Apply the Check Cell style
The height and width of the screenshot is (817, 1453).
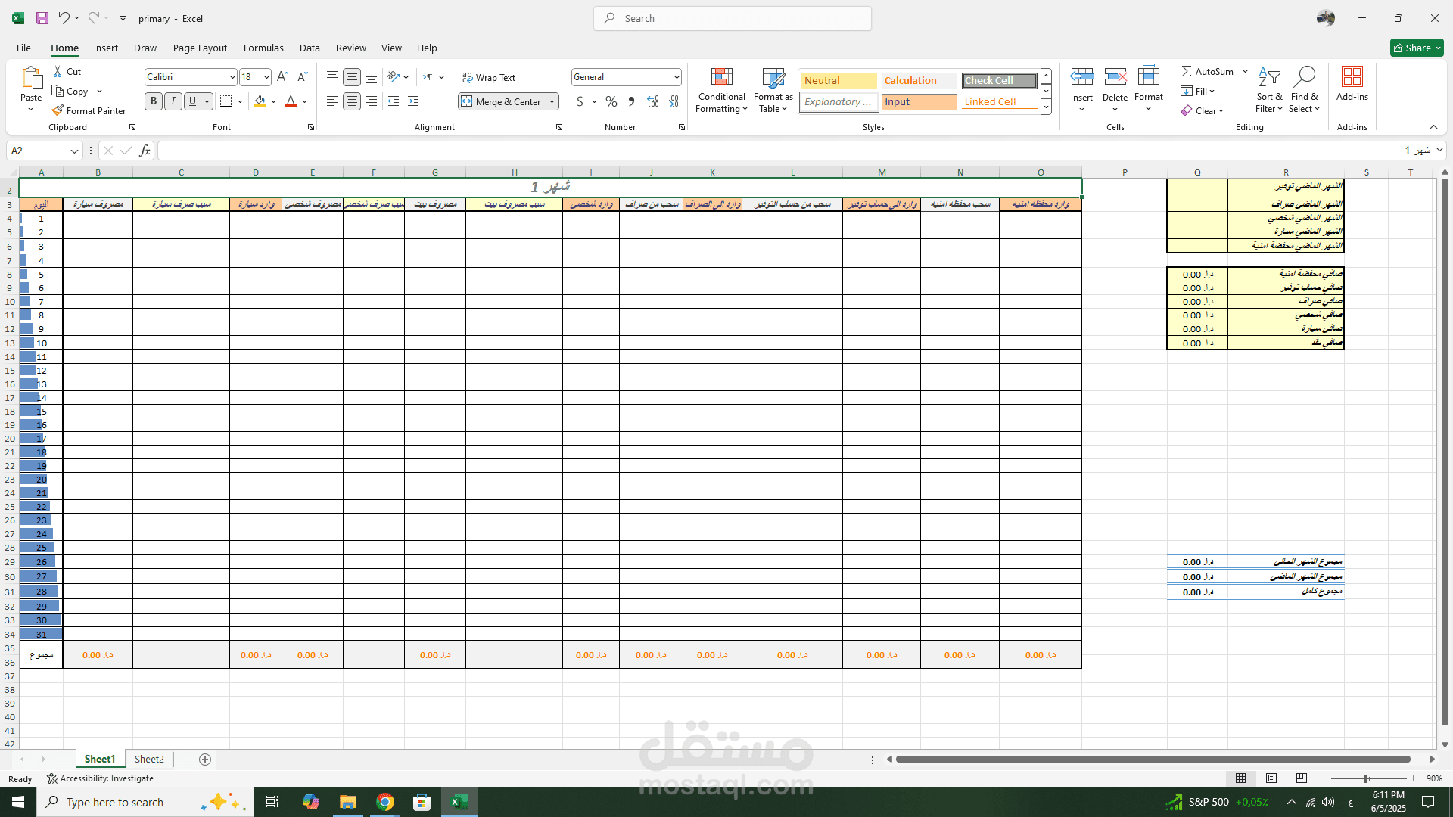(x=1000, y=80)
